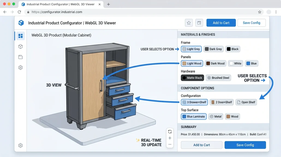
Task: Click the Price: $1,450.00 text
Action: click(x=190, y=134)
